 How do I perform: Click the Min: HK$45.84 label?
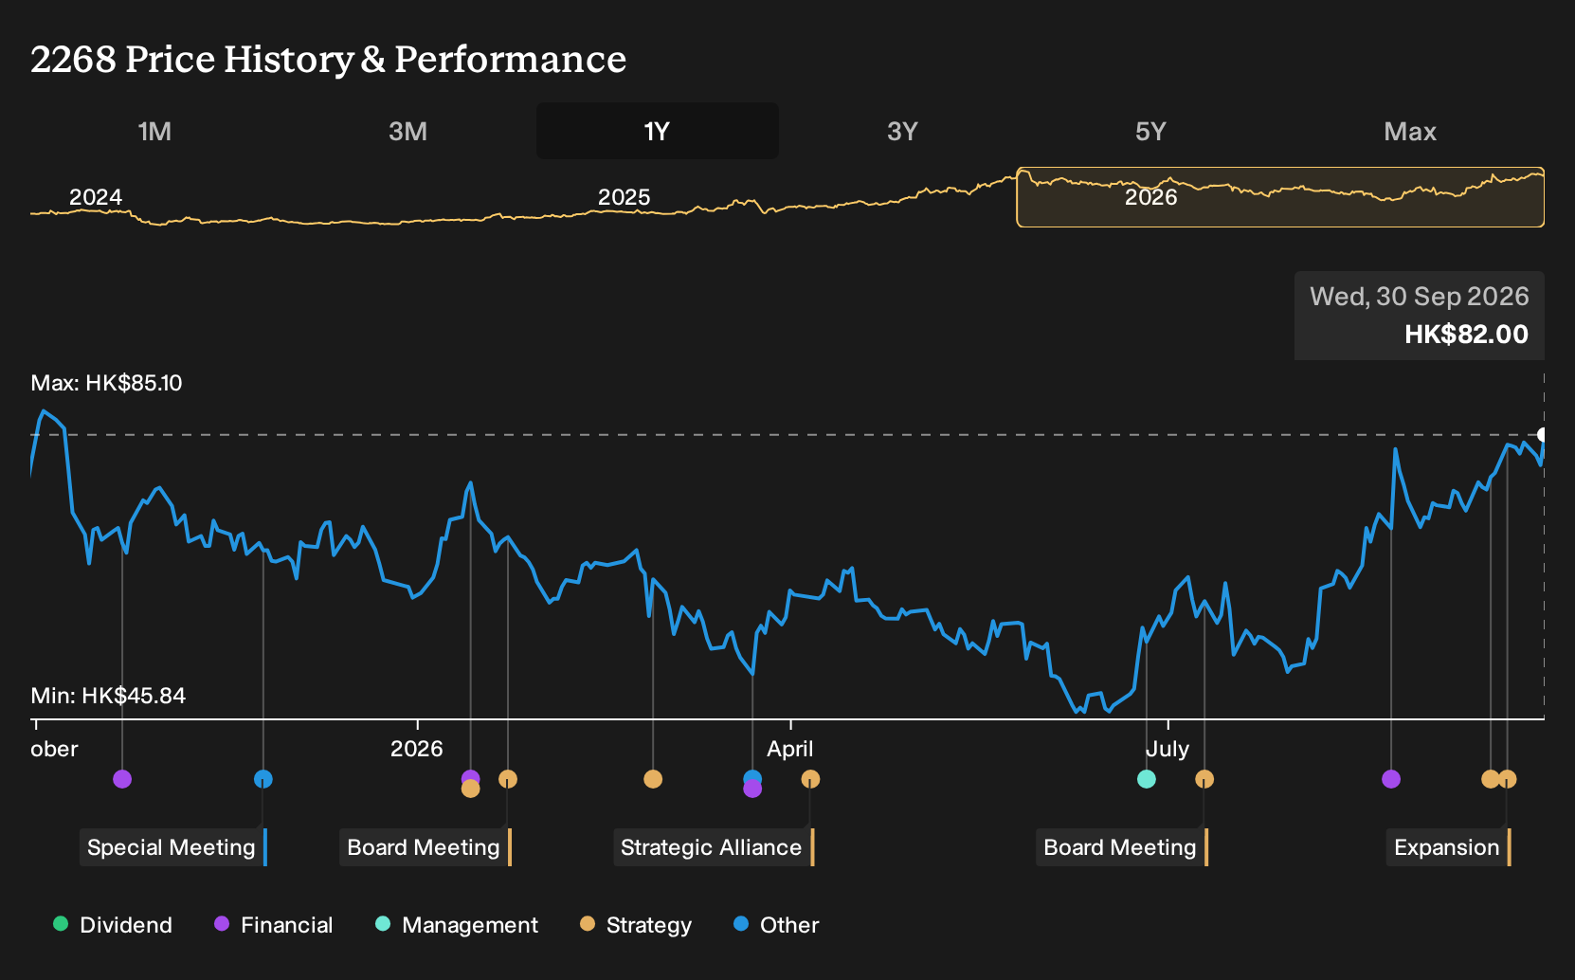[x=108, y=696]
